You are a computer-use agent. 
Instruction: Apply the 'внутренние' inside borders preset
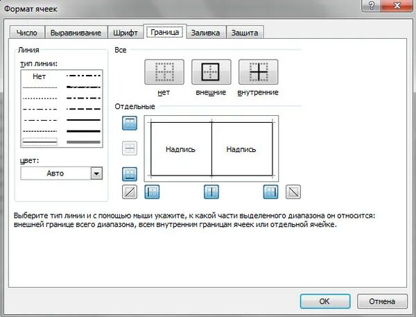click(x=259, y=72)
